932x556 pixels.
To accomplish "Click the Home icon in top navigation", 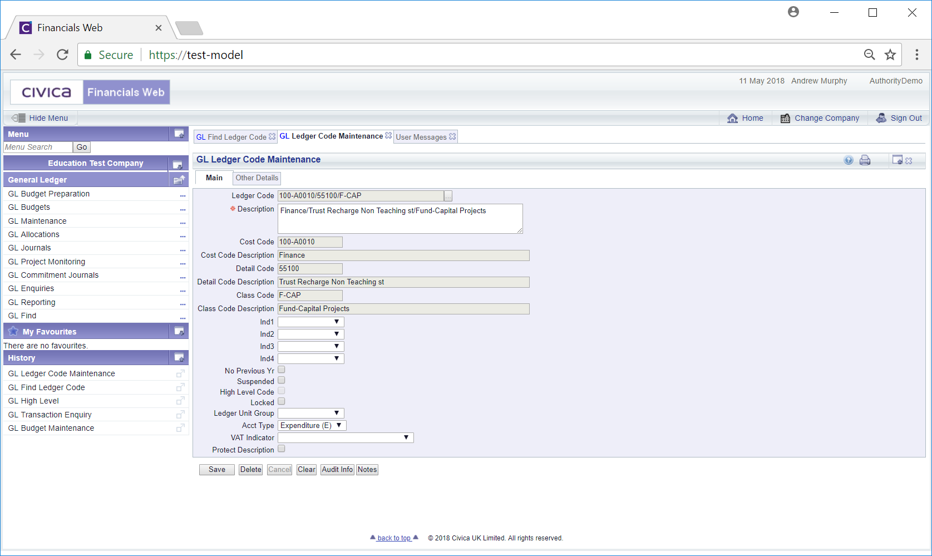I will (x=732, y=118).
